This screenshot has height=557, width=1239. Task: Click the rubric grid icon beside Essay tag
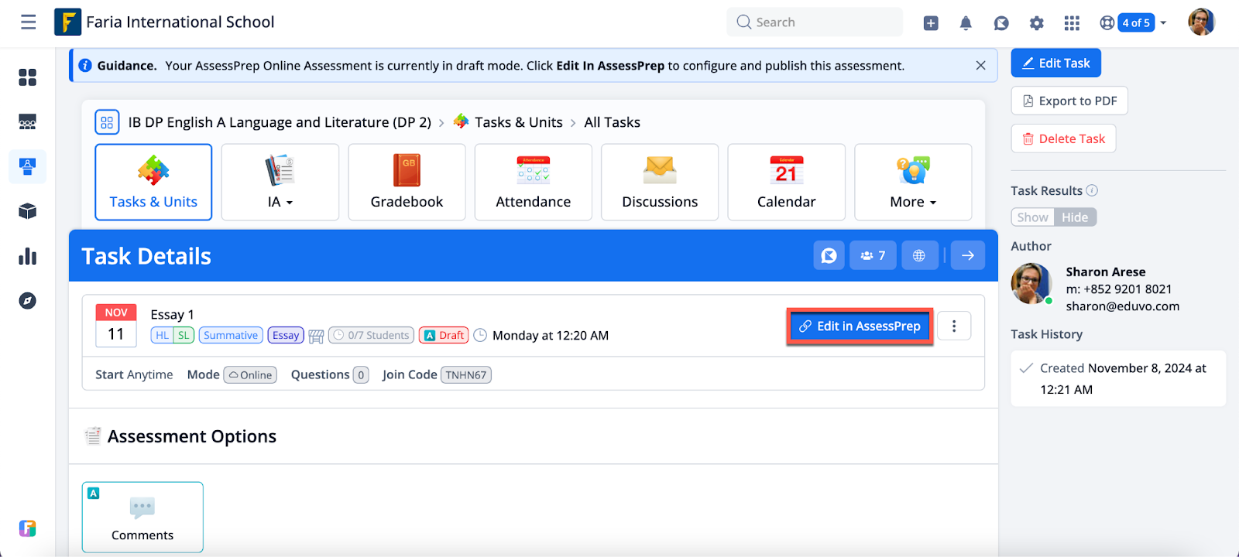316,336
